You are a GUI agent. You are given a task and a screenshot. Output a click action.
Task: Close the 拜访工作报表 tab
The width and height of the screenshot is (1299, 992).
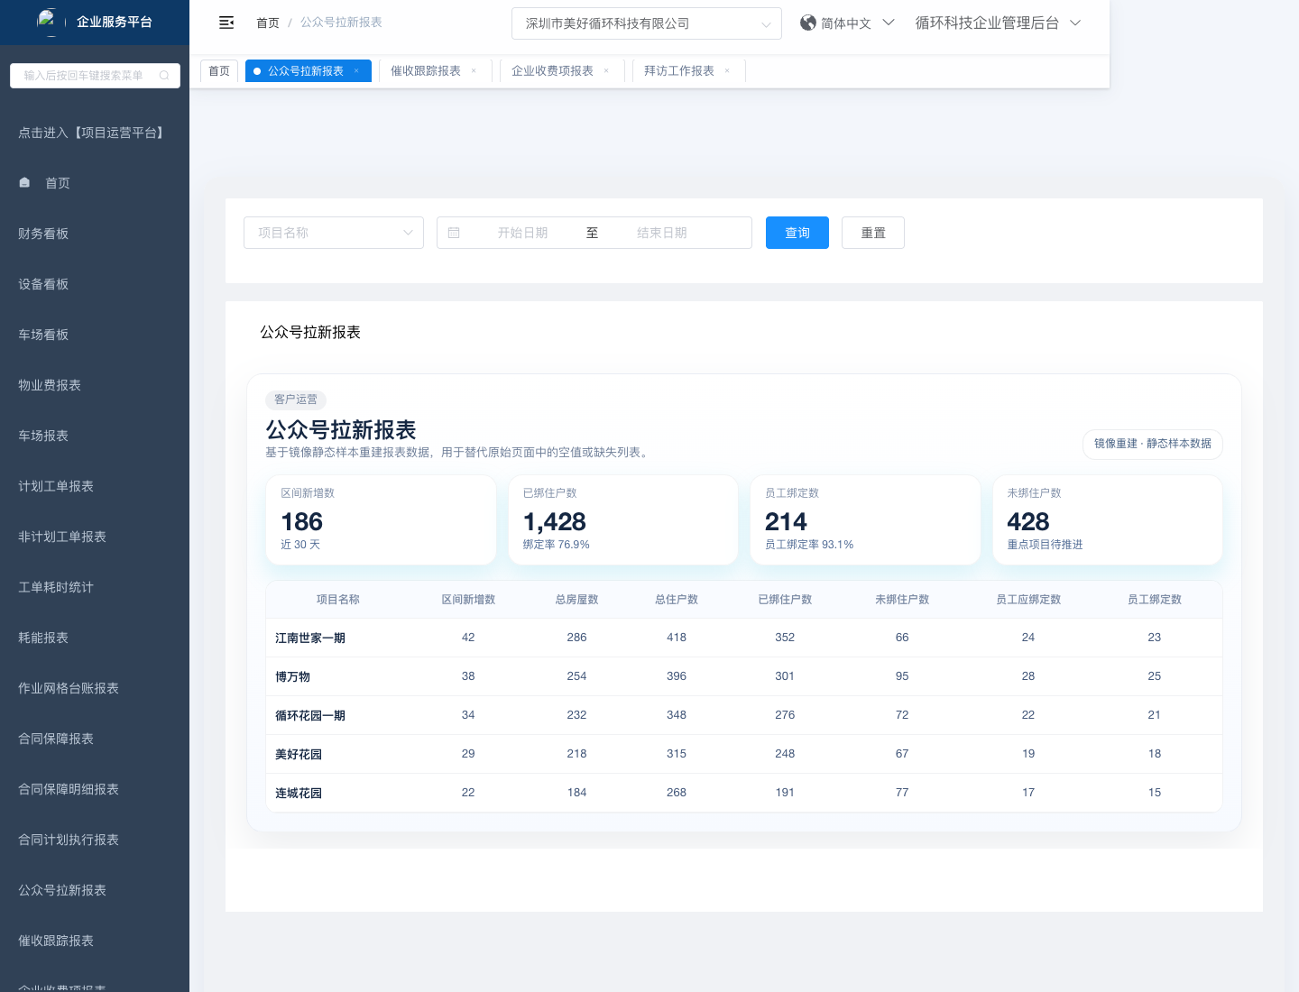[x=727, y=71]
